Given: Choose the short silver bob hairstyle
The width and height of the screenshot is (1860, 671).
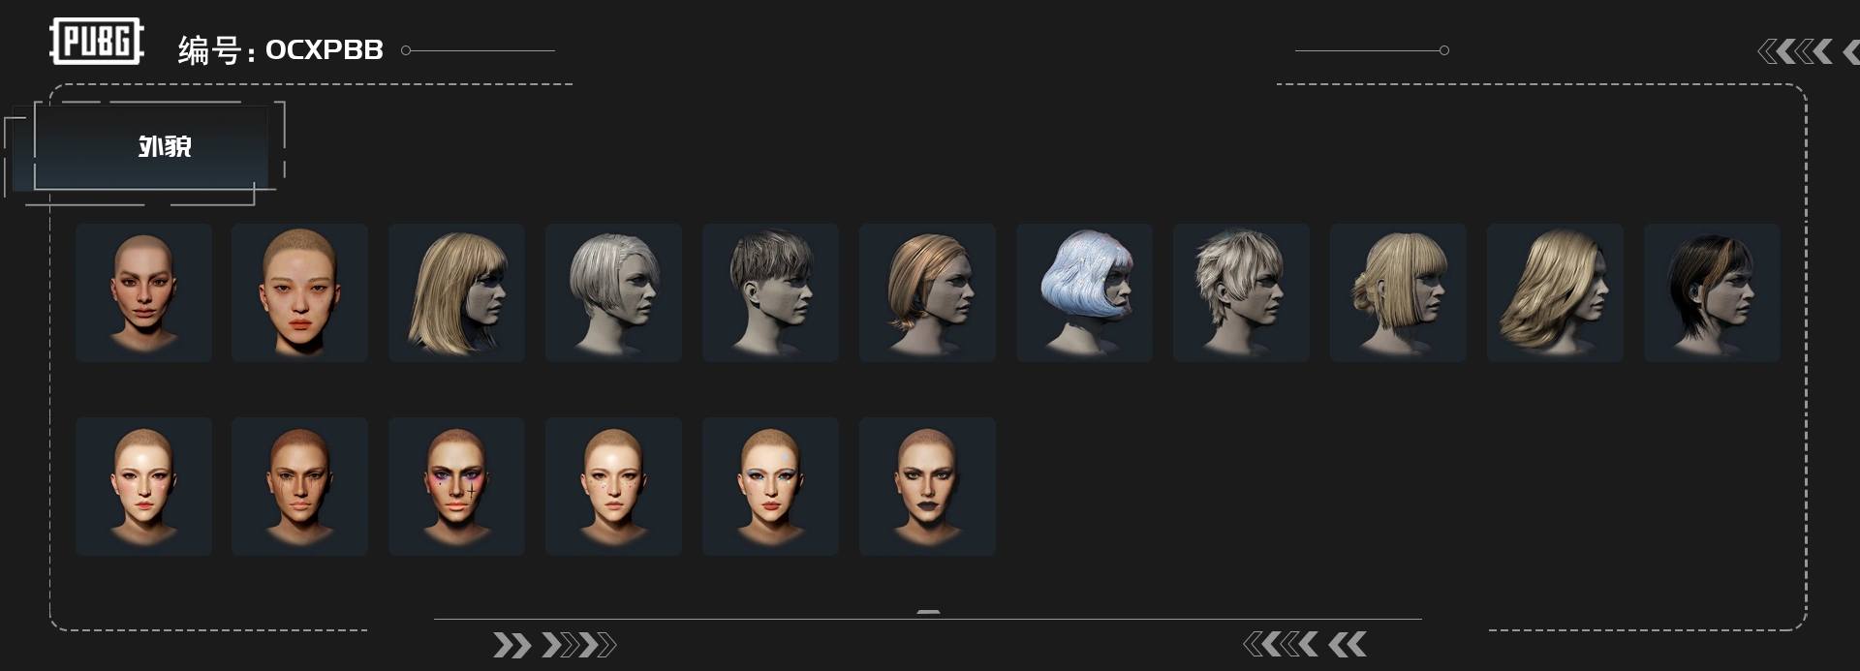Looking at the screenshot, I should 613,292.
